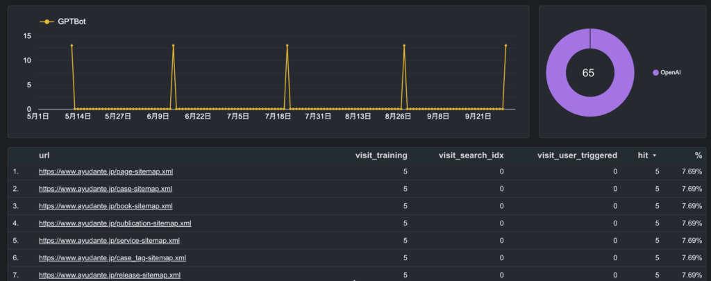This screenshot has height=281, width=711.
Task: Open the publication-sitemap.xml URL link
Action: pos(115,223)
